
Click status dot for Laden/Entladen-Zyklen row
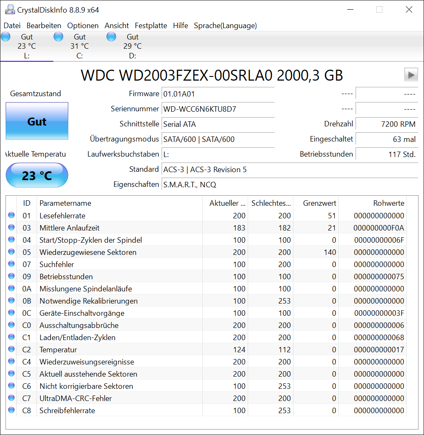(x=11, y=337)
